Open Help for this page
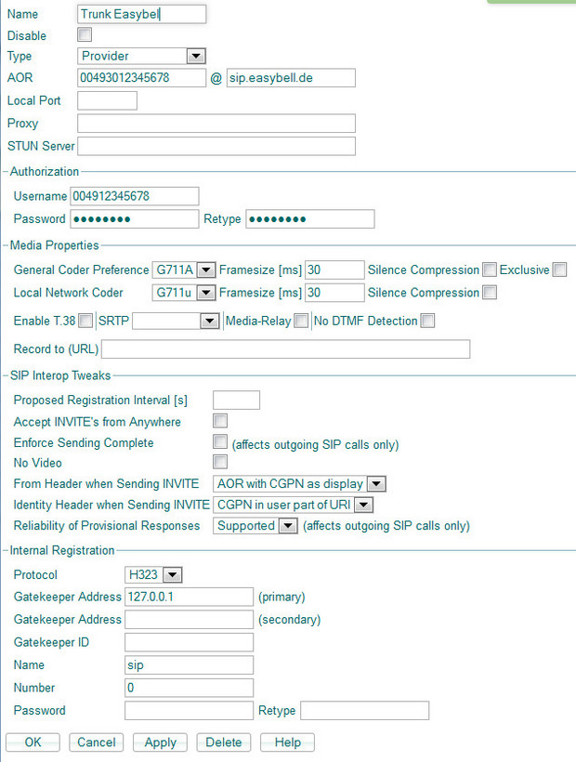Viewport: 576px width, 762px height. pos(287,742)
